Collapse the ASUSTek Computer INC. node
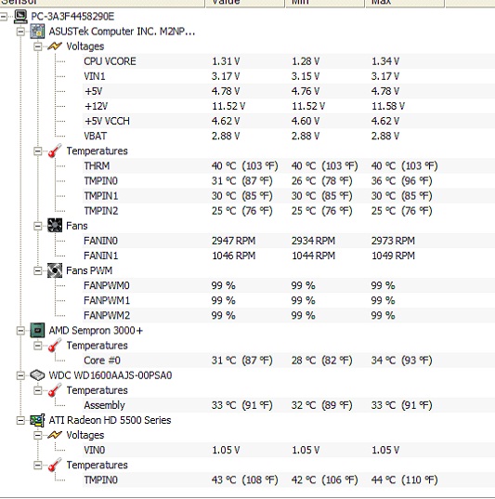 click(x=20, y=32)
